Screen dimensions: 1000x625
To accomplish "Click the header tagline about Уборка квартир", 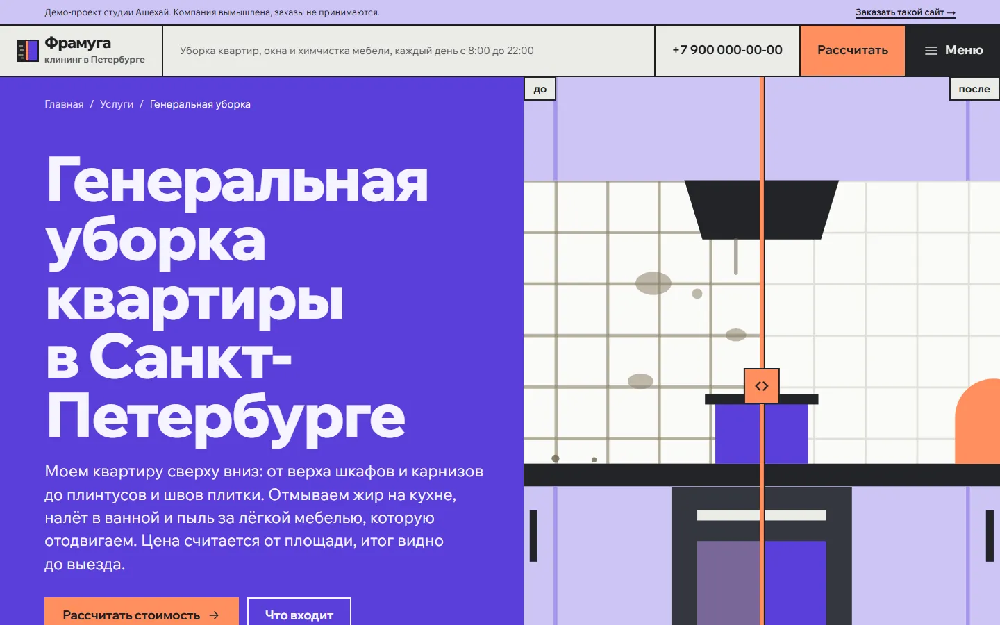I will (357, 51).
